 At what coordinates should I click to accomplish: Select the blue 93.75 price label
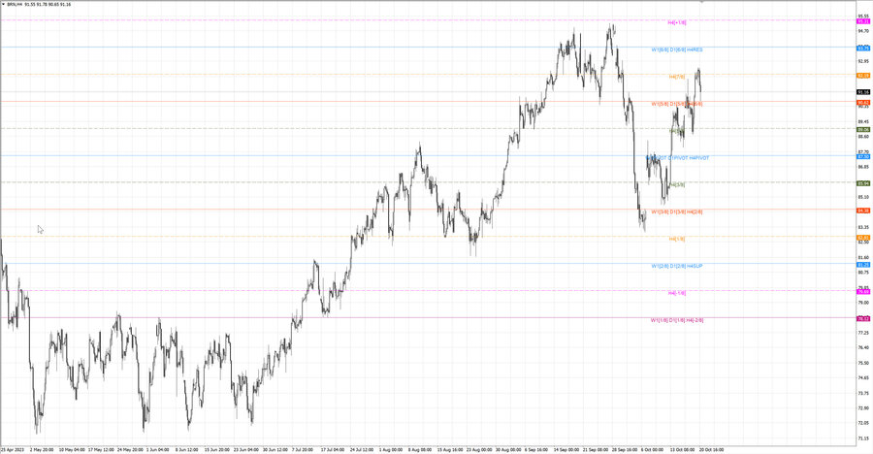[863, 49]
